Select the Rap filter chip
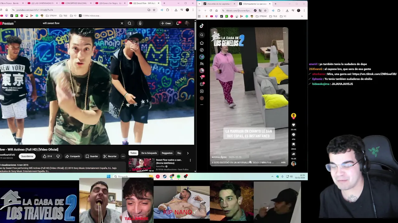 [179, 153]
